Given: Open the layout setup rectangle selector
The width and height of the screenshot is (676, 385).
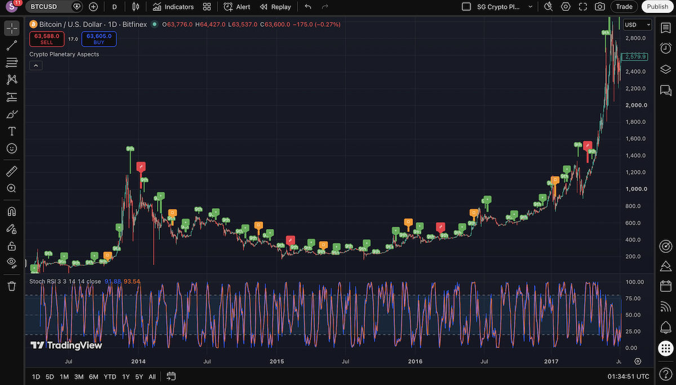Looking at the screenshot, I should point(466,7).
